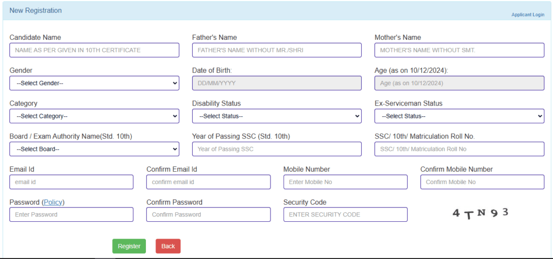Image resolution: width=553 pixels, height=259 pixels.
Task: Focus the Matriculation Roll No field
Action: (x=459, y=149)
